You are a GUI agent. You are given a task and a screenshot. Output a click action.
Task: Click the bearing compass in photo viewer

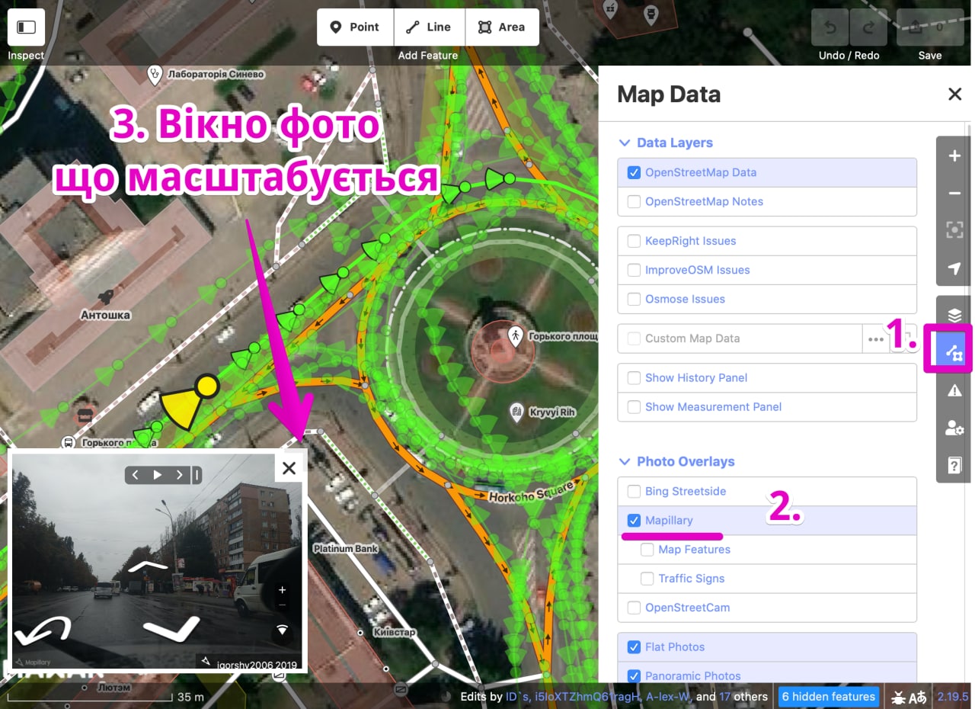tap(282, 630)
